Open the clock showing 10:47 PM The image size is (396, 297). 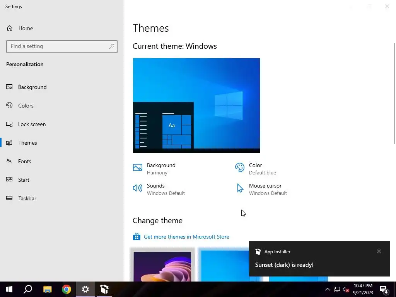(363, 289)
